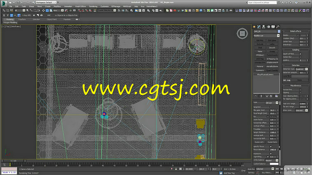Open the MAXScript menu
312x175 pixels.
coord(127,6)
